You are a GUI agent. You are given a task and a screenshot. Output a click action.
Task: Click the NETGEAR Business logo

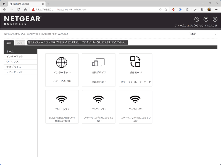pyautogui.click(x=23, y=20)
